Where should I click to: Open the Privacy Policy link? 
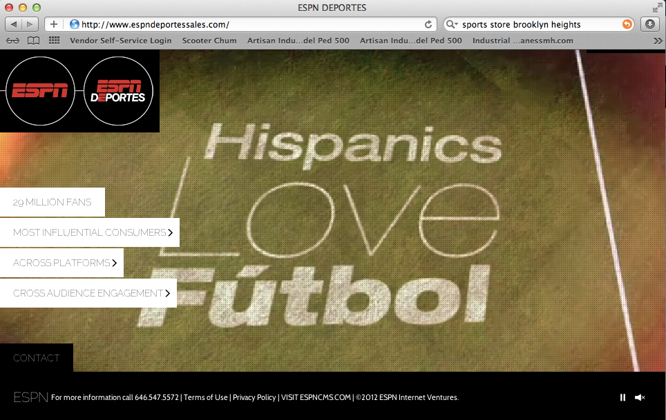(x=254, y=397)
